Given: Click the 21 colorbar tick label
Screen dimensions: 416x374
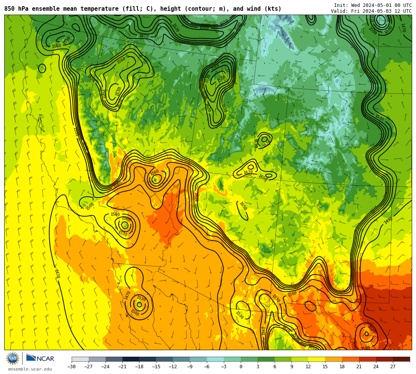Looking at the screenshot, I should (x=359, y=367).
